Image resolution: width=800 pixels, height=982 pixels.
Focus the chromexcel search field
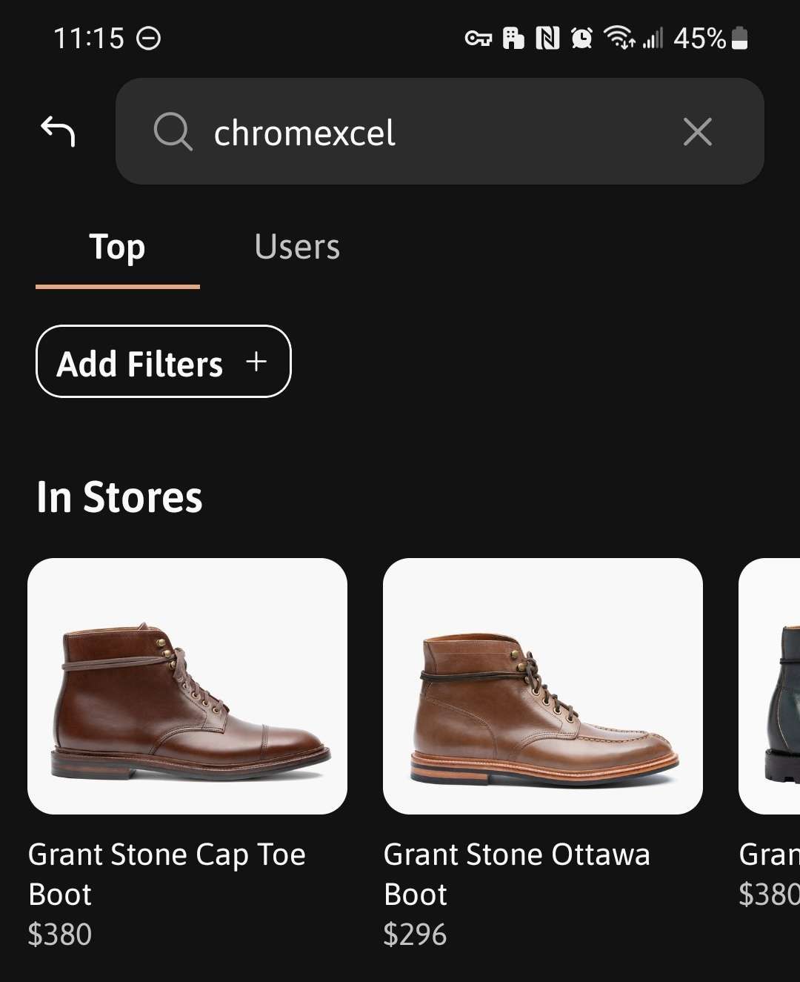[439, 131]
